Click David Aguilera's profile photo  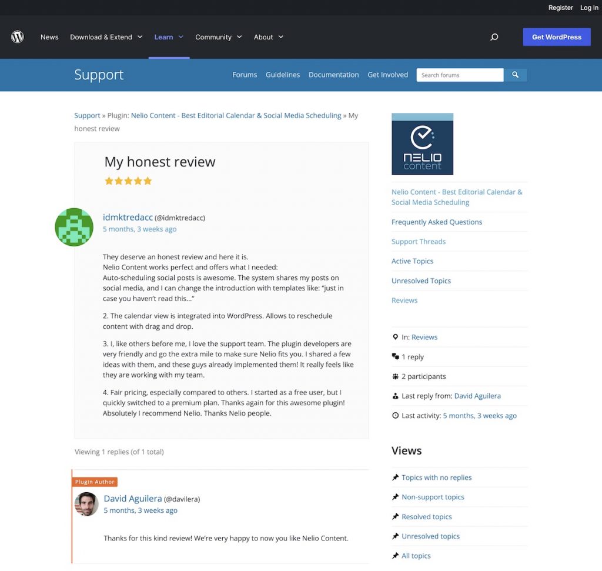click(x=86, y=504)
